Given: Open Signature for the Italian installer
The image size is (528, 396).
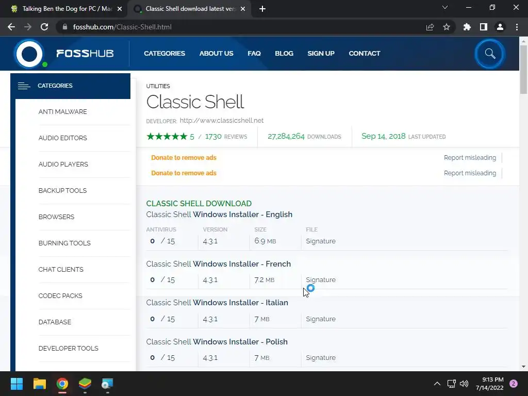Looking at the screenshot, I should [321, 319].
